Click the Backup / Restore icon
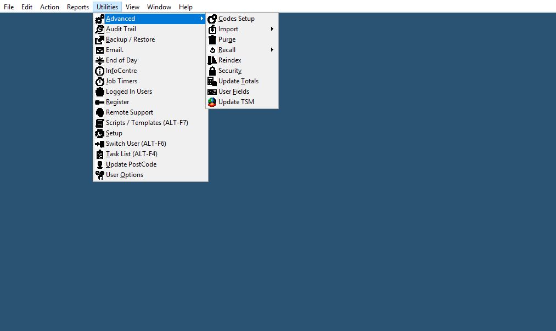 coord(99,39)
